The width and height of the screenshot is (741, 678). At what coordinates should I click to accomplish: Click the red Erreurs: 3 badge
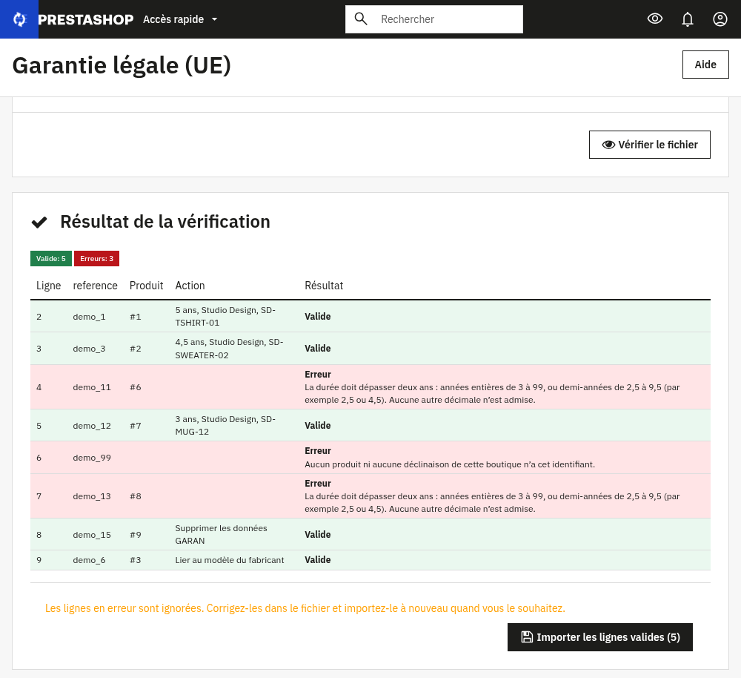point(96,259)
